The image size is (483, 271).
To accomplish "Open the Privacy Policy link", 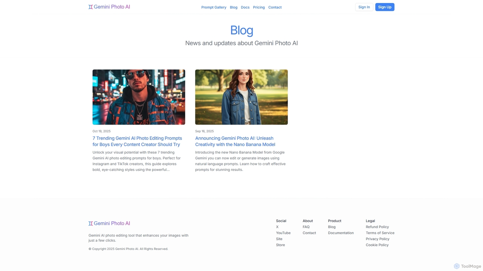I will (x=378, y=239).
